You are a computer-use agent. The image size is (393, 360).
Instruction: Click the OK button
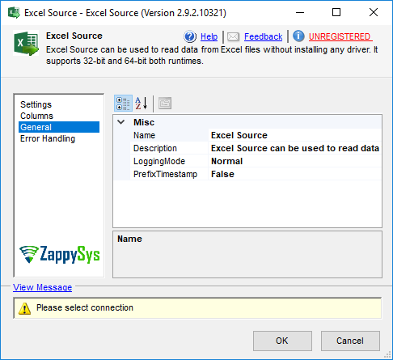pos(282,341)
